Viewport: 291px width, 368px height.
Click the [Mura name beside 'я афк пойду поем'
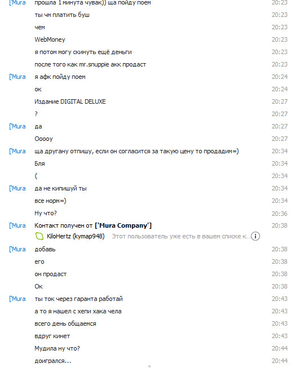click(x=17, y=77)
